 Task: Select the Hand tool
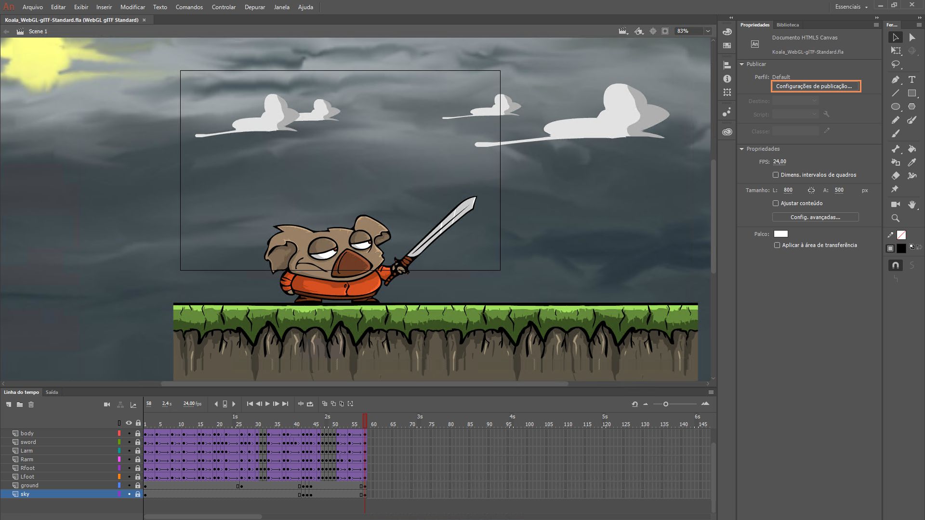912,204
